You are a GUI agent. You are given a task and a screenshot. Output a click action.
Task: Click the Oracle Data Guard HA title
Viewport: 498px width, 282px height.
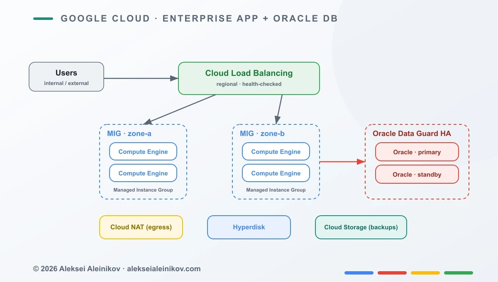coord(412,134)
